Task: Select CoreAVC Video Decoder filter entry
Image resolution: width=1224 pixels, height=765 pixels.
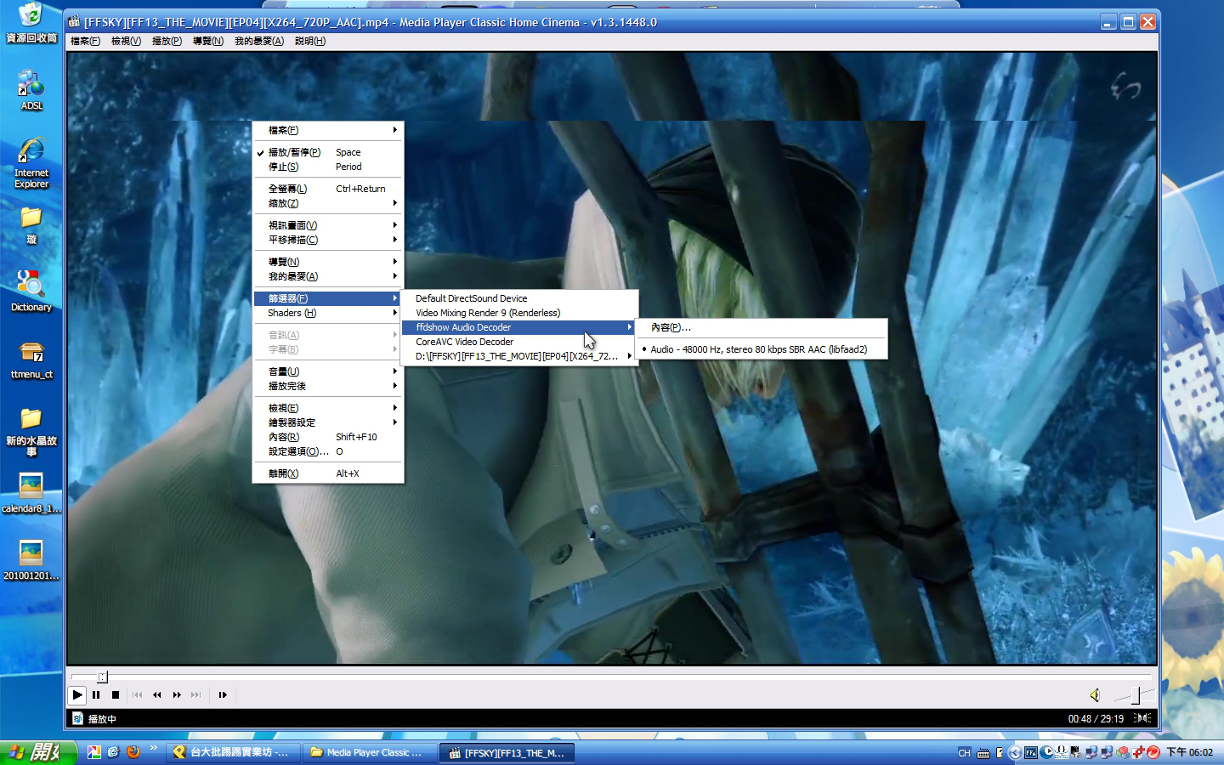Action: pos(464,342)
